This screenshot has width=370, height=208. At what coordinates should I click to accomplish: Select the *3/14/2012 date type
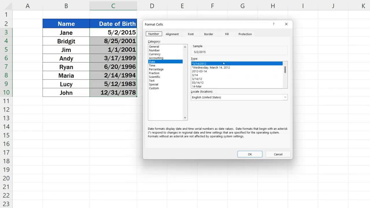click(237, 64)
